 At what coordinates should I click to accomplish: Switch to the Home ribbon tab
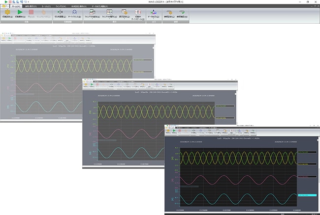16,6
